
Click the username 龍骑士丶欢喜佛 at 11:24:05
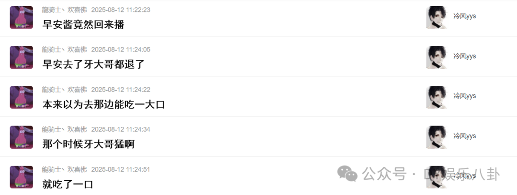click(x=64, y=50)
